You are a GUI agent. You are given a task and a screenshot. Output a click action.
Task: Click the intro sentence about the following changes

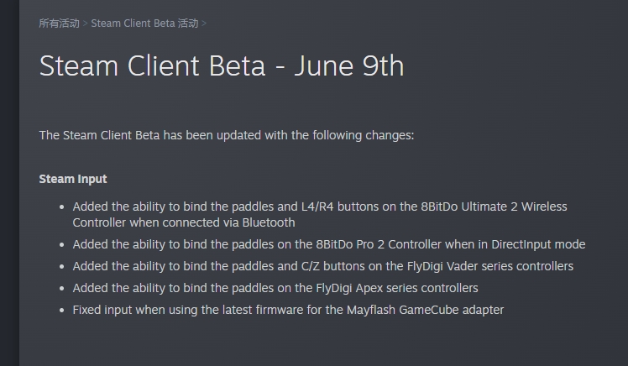227,135
